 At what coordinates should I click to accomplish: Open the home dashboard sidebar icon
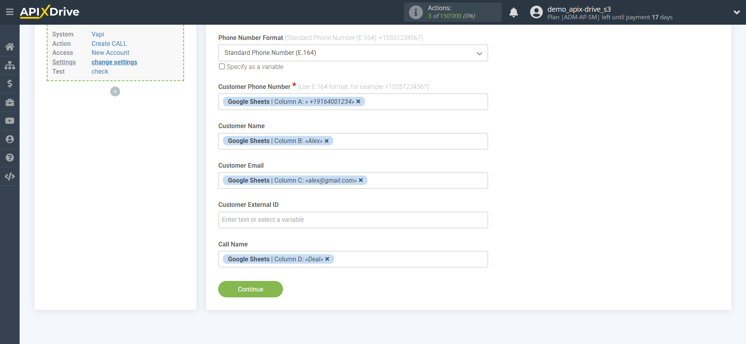click(x=10, y=47)
